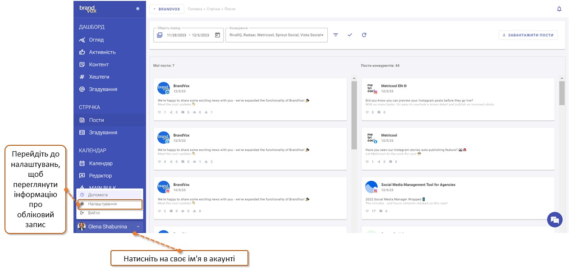Viewport: 569px width, 269px height.
Task: Click the Пости page icon
Action: point(82,120)
